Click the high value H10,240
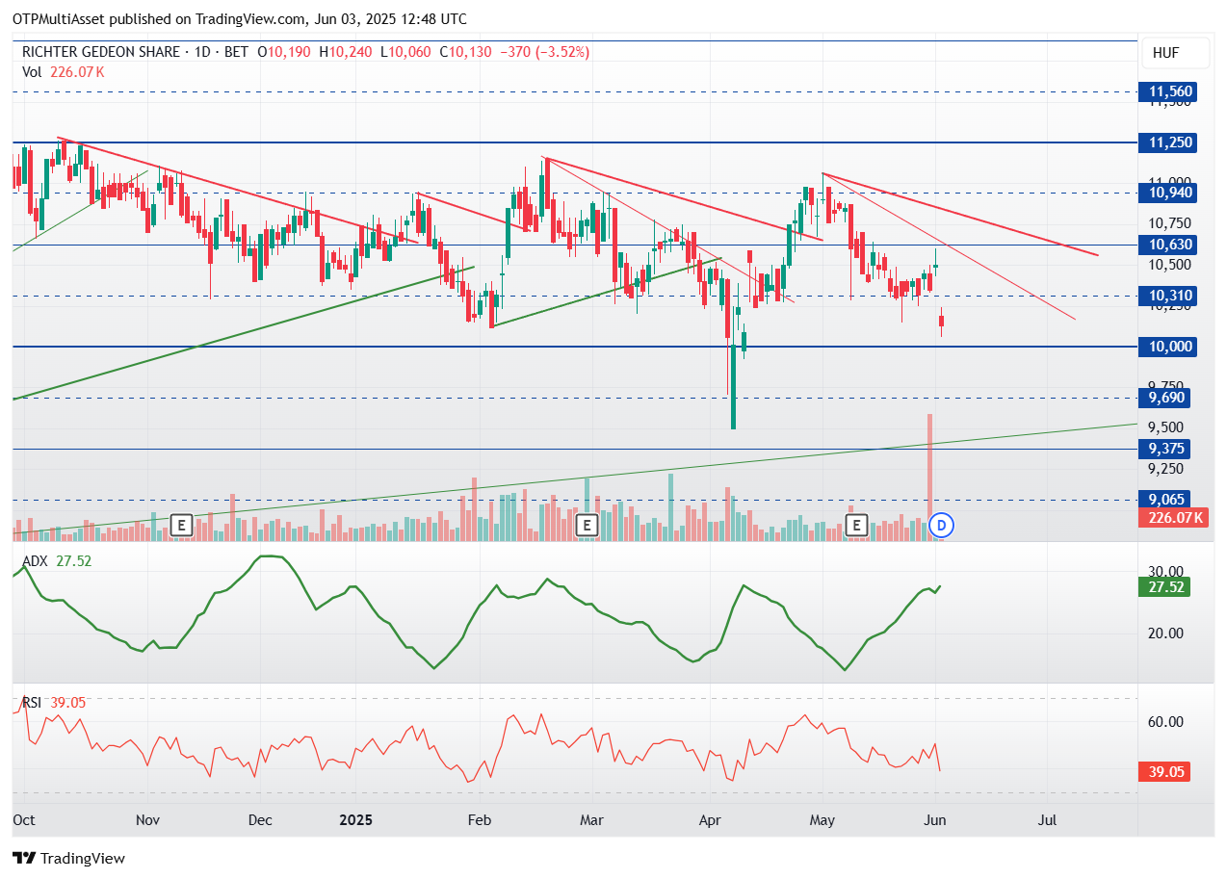1227x879 pixels. coord(347,52)
